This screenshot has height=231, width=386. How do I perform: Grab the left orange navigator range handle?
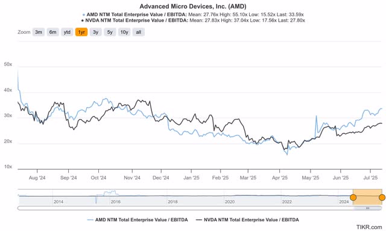pos(353,197)
